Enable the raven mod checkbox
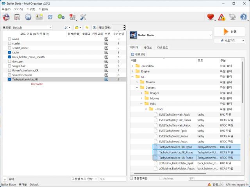Image resolution: width=250 pixels, height=187 pixels. point(9,39)
